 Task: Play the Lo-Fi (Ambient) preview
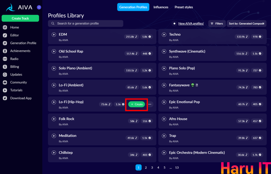54,85
